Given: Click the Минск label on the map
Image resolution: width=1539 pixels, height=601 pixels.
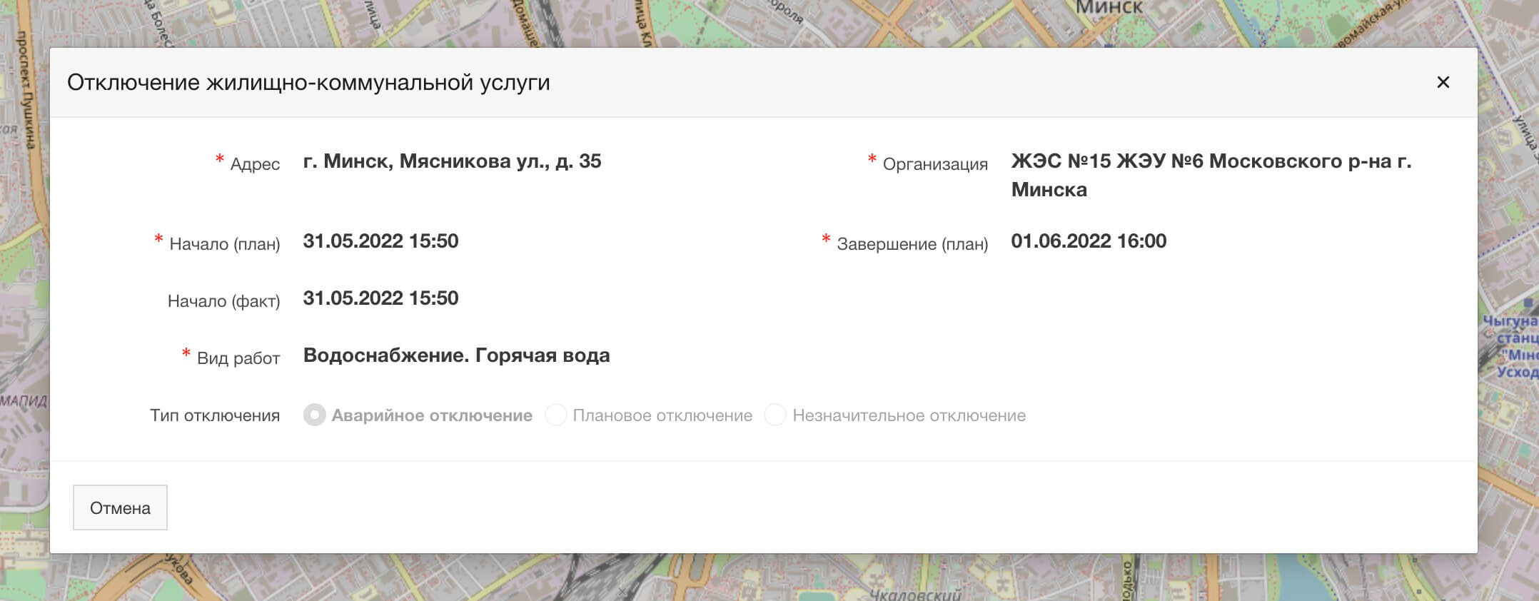Looking at the screenshot, I should 1109,8.
